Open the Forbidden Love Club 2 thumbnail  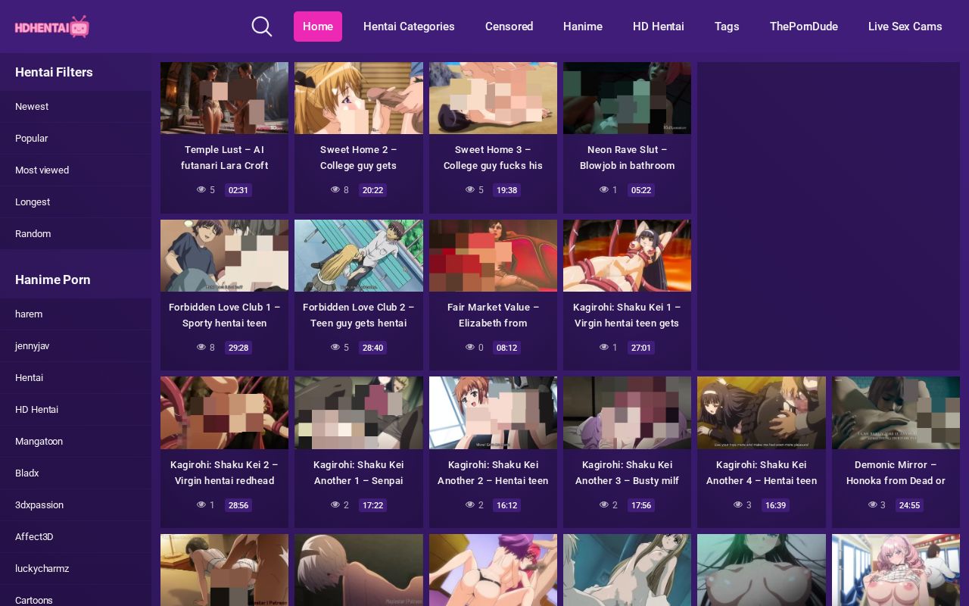click(359, 255)
